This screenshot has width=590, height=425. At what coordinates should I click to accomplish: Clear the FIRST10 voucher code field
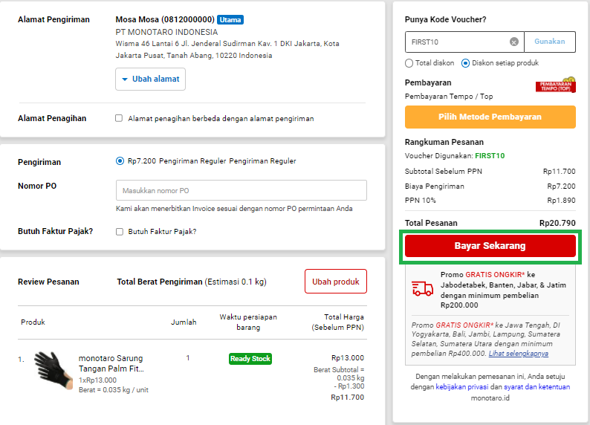(x=514, y=42)
